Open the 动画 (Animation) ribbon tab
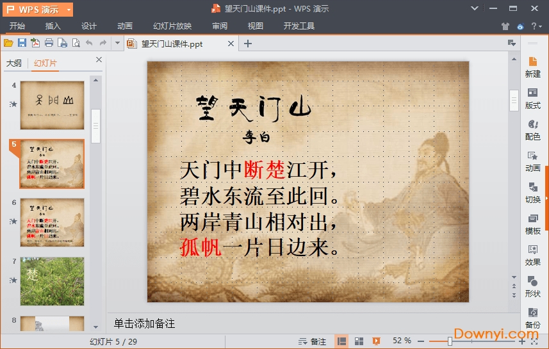This screenshot has width=549, height=349. (125, 26)
